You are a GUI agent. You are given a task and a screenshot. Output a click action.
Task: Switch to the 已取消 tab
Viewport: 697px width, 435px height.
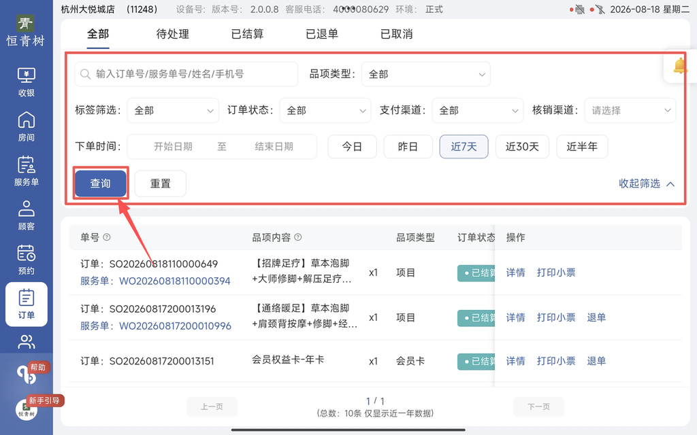(x=397, y=34)
